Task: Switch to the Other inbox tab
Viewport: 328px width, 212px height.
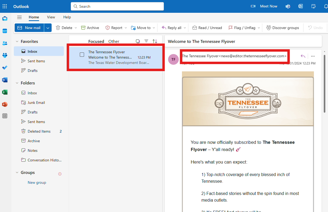Action: point(114,41)
